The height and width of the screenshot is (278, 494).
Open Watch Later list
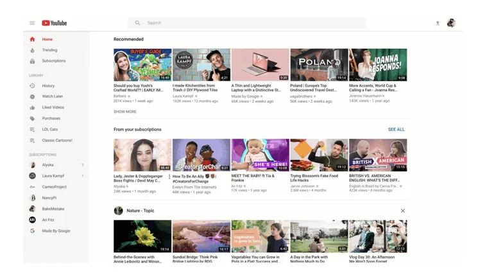tap(53, 96)
